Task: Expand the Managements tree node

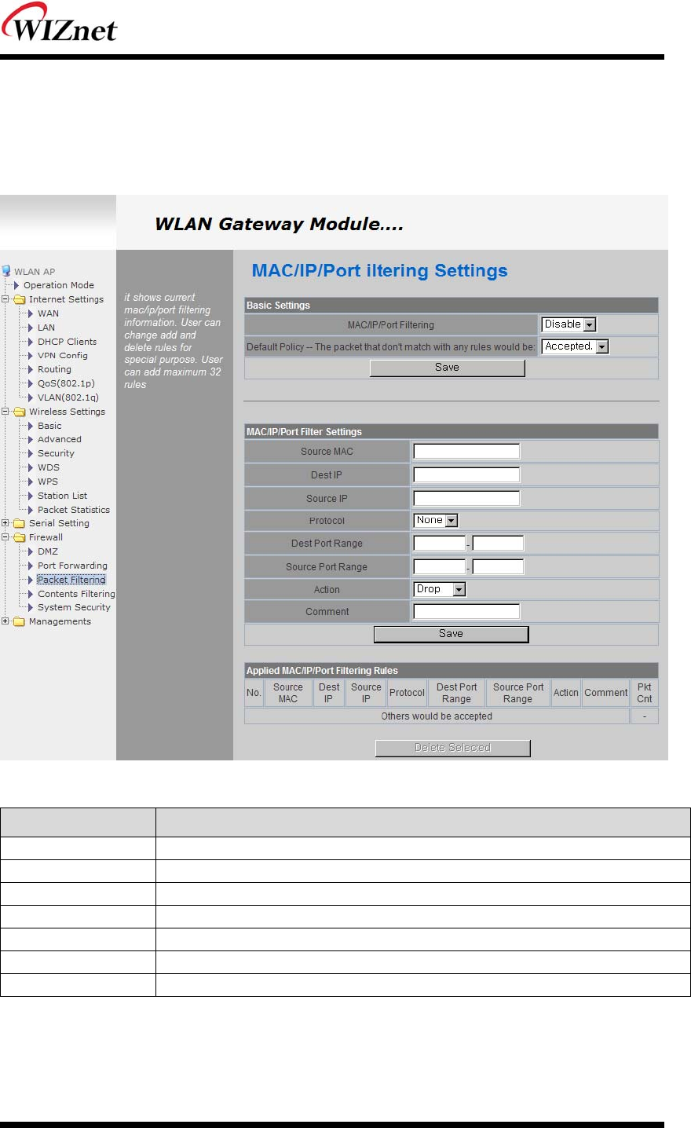Action: tap(5, 621)
